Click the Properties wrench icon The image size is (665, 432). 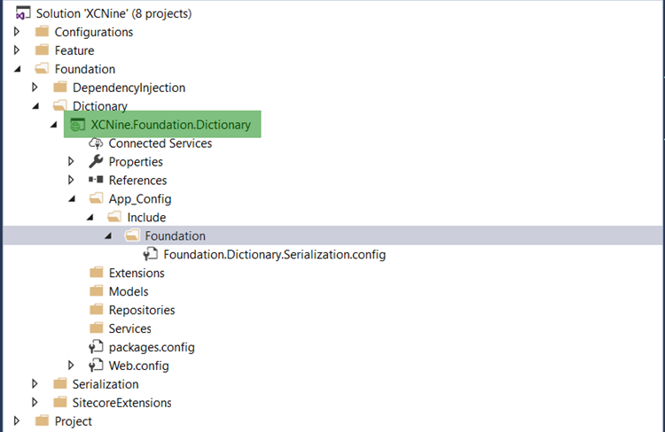[96, 161]
